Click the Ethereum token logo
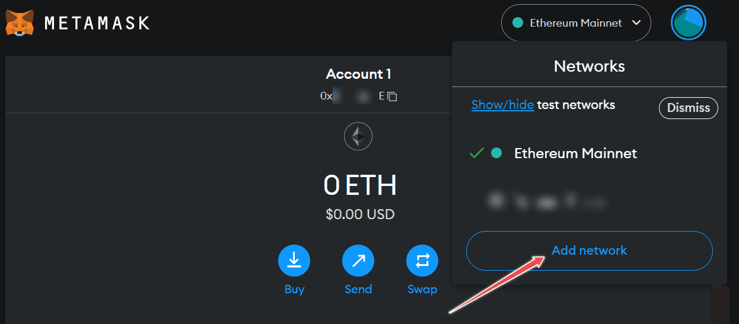Screen dimensions: 739x324 pyautogui.click(x=358, y=137)
